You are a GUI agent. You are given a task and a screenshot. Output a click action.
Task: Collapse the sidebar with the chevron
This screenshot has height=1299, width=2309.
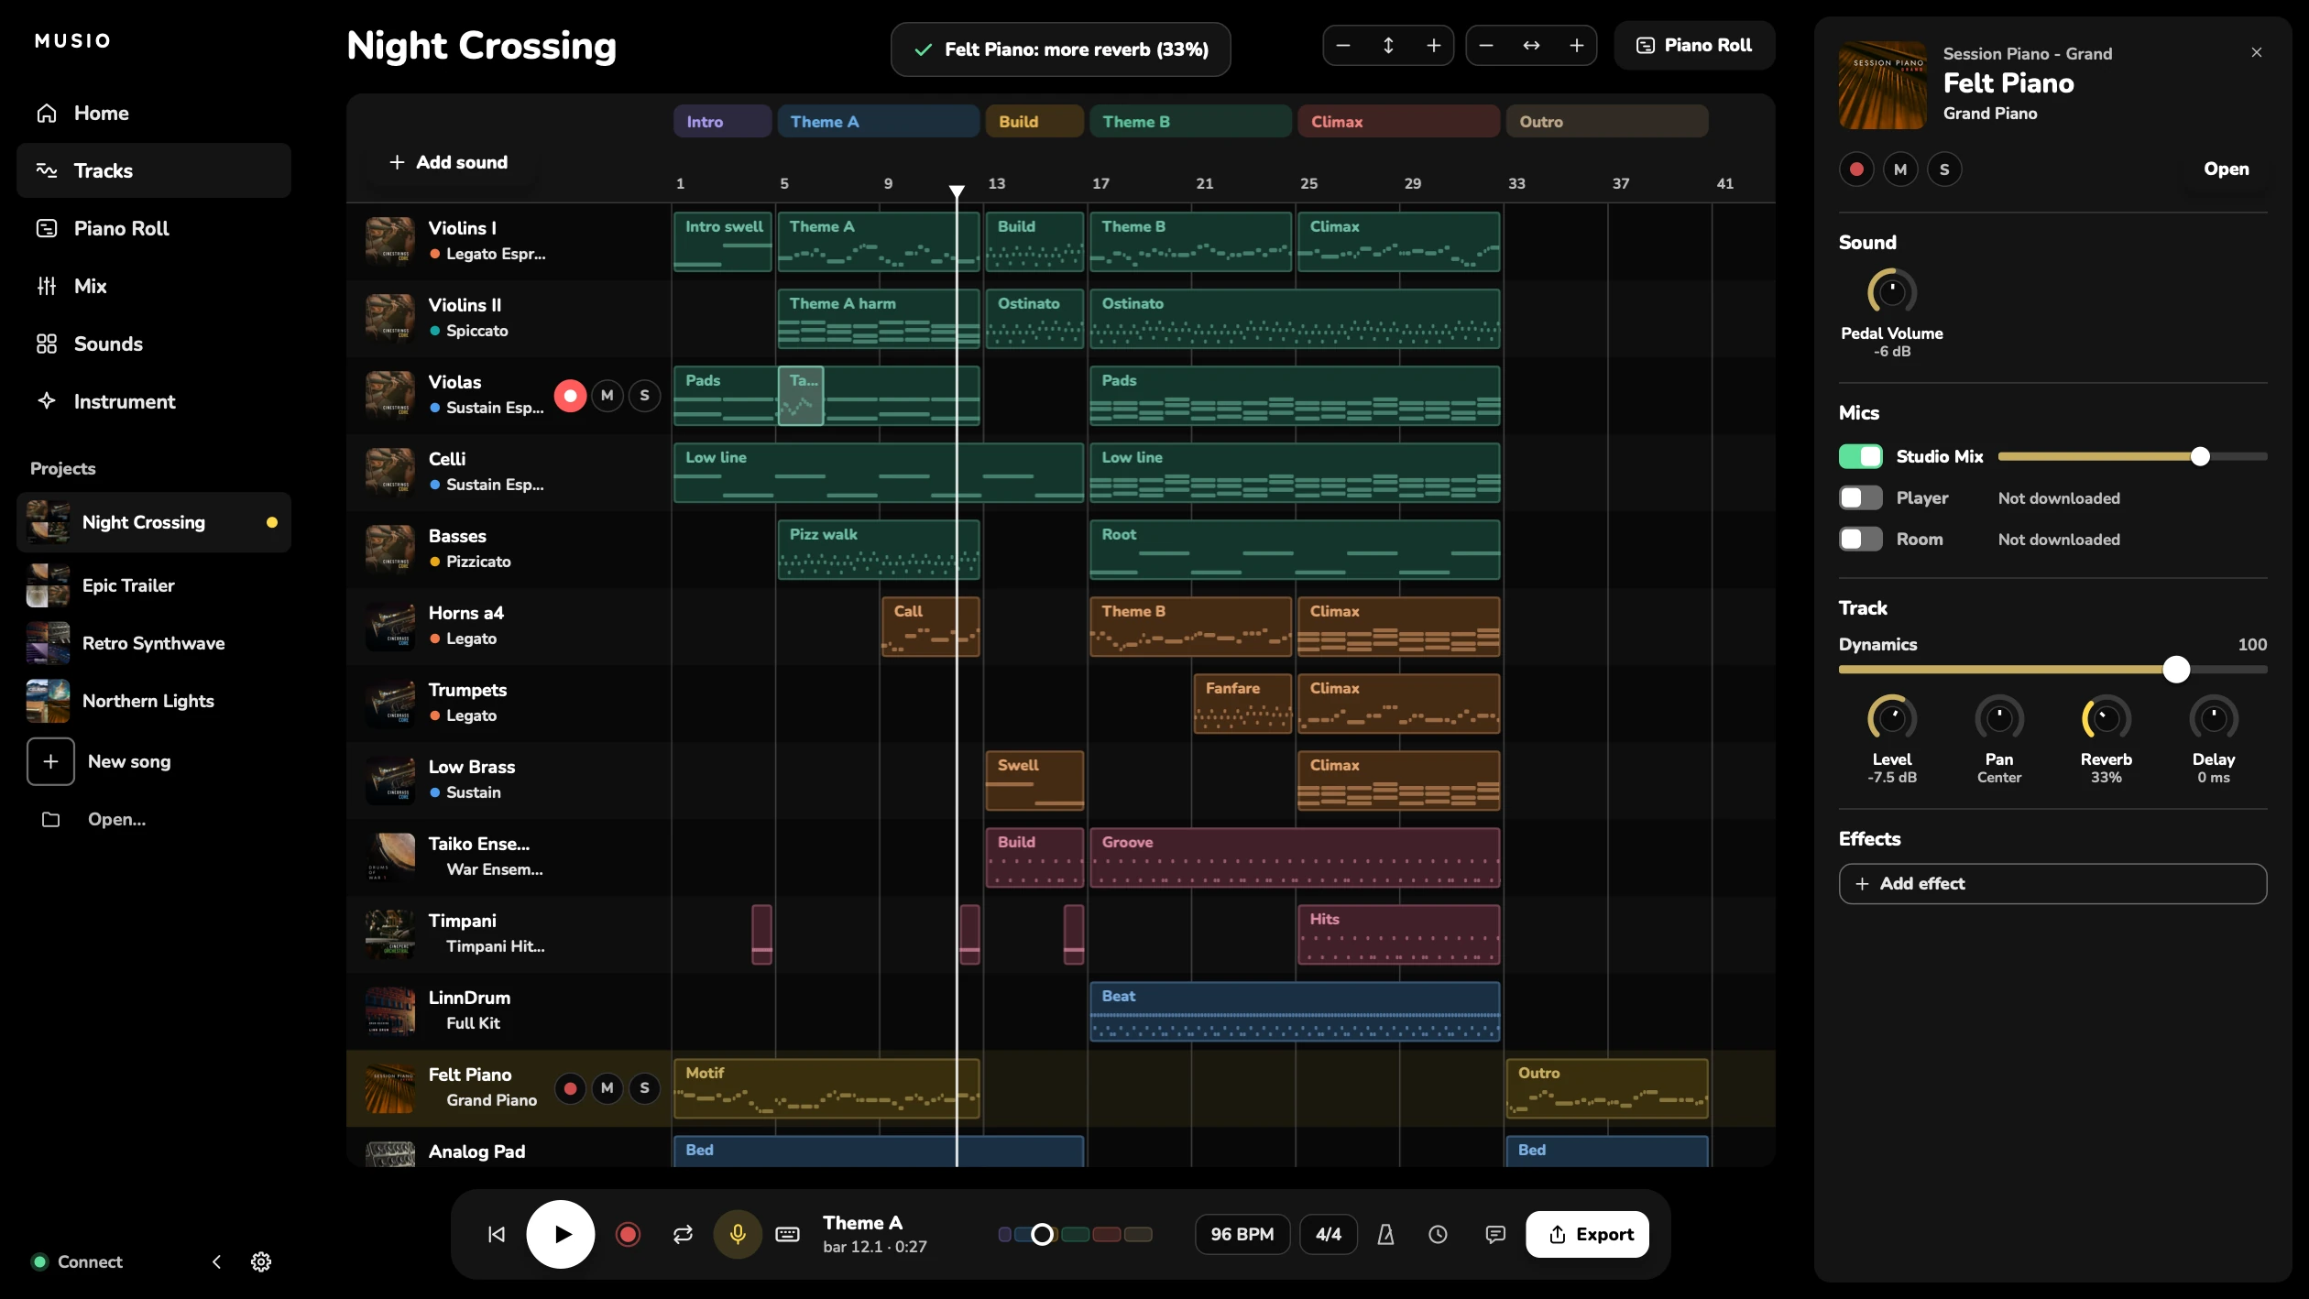pyautogui.click(x=216, y=1261)
